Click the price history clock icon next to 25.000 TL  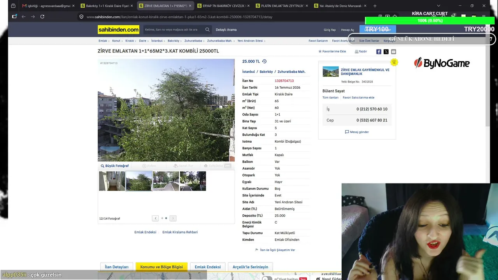click(264, 61)
